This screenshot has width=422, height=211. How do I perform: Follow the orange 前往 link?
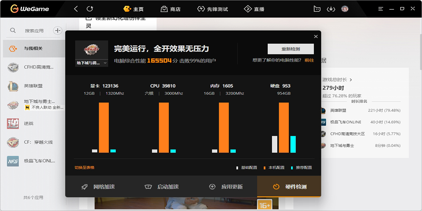coord(309,60)
